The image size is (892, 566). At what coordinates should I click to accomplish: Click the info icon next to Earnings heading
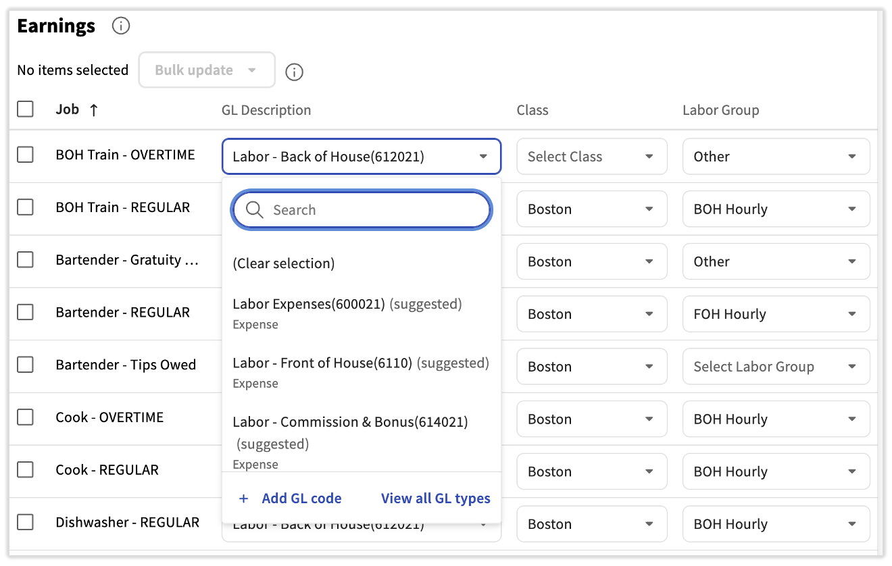point(120,26)
